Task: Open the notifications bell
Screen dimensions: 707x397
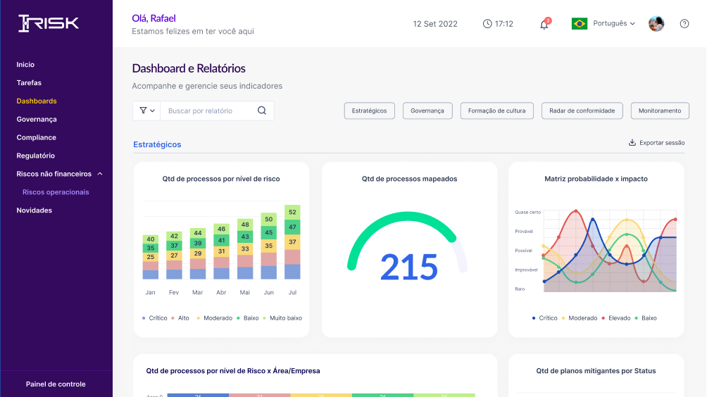Action: tap(544, 24)
